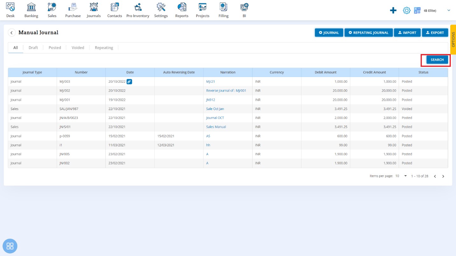The image size is (456, 256).
Task: Open the Reports module icon
Action: pos(182,7)
